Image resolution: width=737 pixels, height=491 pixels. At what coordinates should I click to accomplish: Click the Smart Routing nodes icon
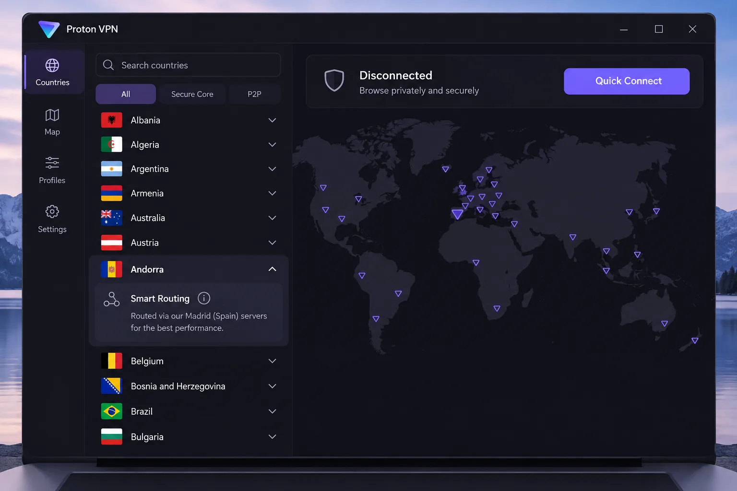tap(111, 299)
